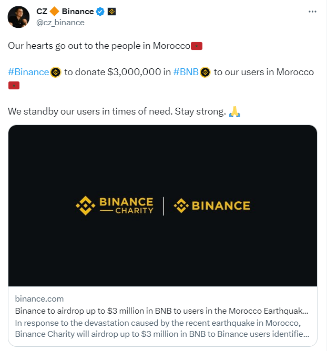This screenshot has width=327, height=351.
Task: Click the tweet text 'We standby our users'
Action: click(117, 111)
